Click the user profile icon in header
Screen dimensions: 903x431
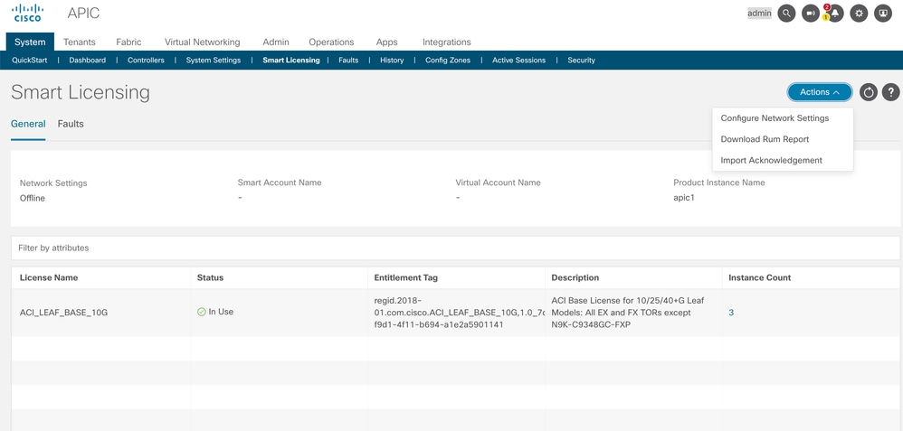883,14
